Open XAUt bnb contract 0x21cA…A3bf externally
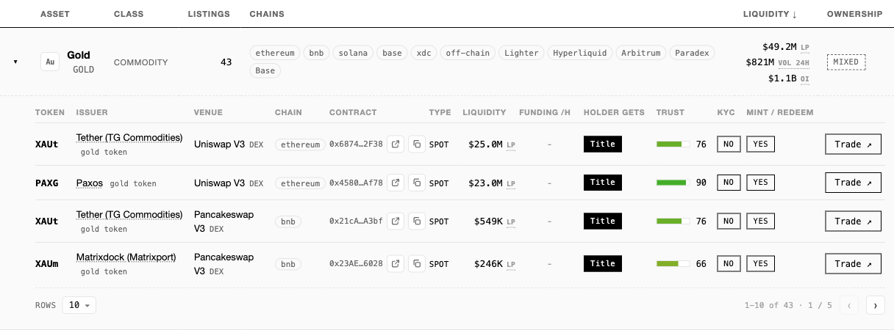Image resolution: width=894 pixels, height=330 pixels. pos(396,221)
